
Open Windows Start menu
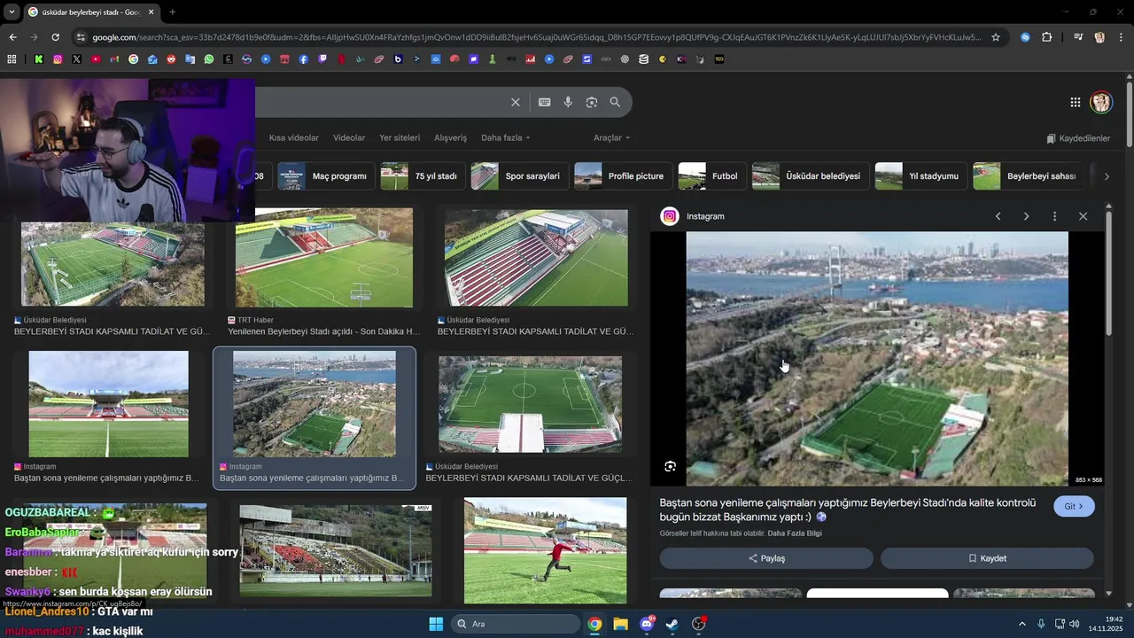point(436,624)
